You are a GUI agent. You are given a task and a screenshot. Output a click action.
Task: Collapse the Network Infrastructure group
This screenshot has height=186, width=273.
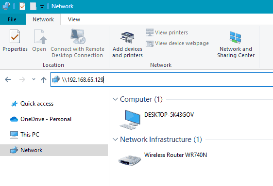click(115, 139)
